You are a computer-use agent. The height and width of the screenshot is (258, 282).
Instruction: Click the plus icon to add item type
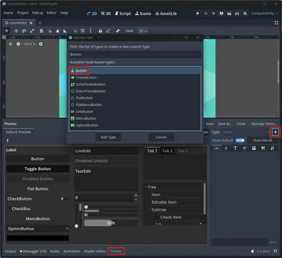point(275,132)
